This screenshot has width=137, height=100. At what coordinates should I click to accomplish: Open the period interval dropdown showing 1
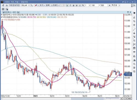pos(90,5)
